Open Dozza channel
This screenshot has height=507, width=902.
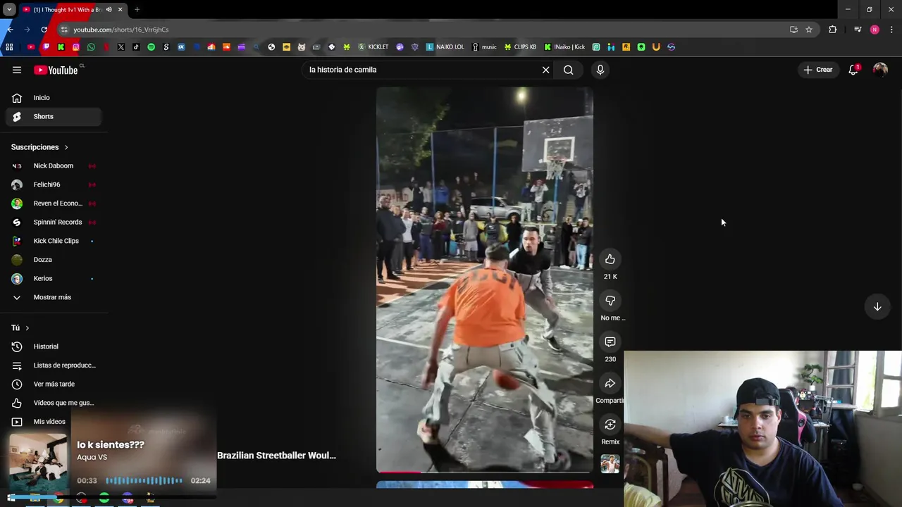tap(54, 260)
